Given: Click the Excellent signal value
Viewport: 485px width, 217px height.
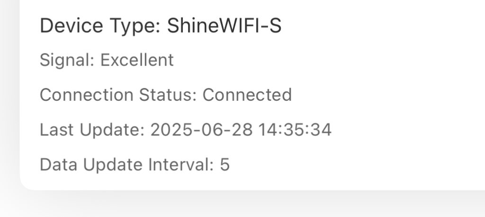Looking at the screenshot, I should tap(137, 60).
